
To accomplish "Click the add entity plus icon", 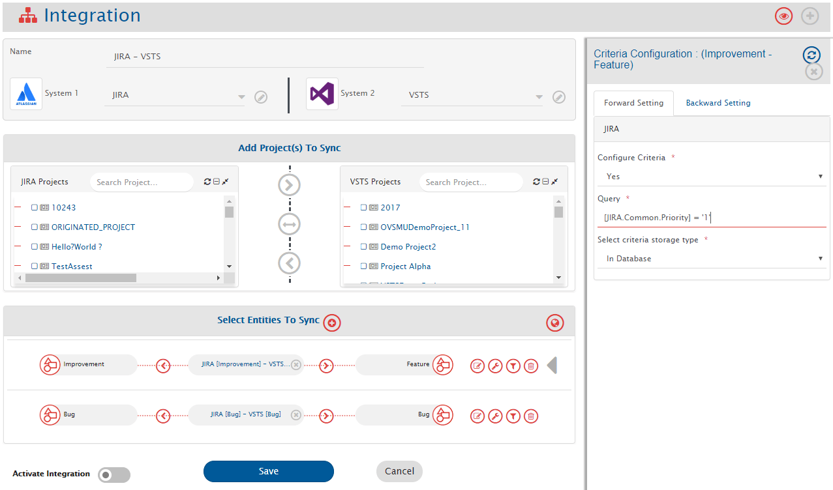I will 332,323.
